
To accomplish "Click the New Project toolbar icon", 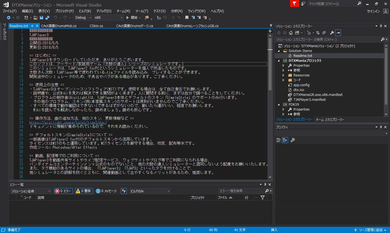I will coord(26,18).
